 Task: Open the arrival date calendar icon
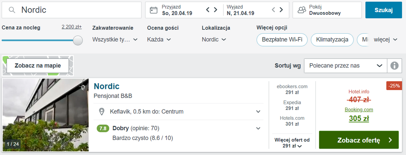coord(153,10)
